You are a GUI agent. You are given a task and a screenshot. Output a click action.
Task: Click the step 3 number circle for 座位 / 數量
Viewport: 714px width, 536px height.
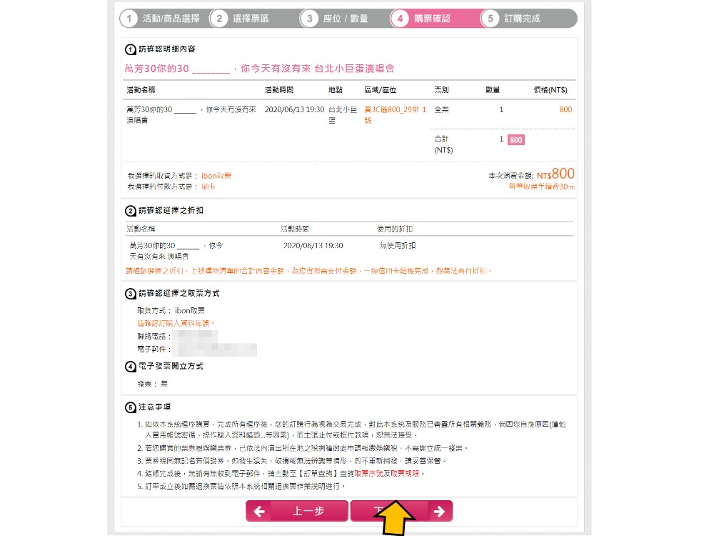coord(308,19)
